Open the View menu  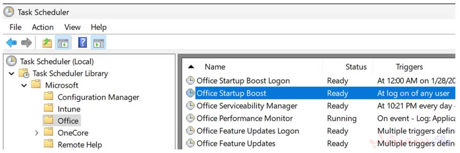(x=73, y=27)
